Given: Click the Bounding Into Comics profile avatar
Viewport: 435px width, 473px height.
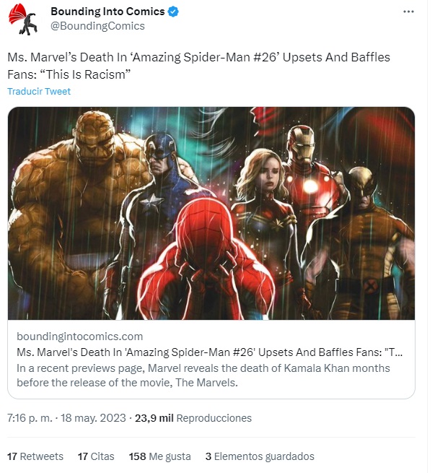Looking at the screenshot, I should [23, 19].
